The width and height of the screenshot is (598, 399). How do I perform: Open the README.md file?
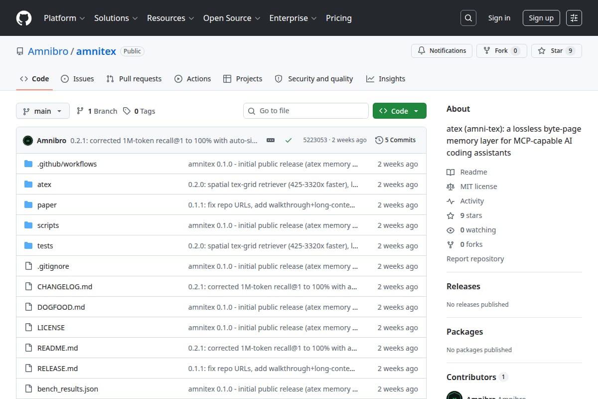tap(57, 348)
